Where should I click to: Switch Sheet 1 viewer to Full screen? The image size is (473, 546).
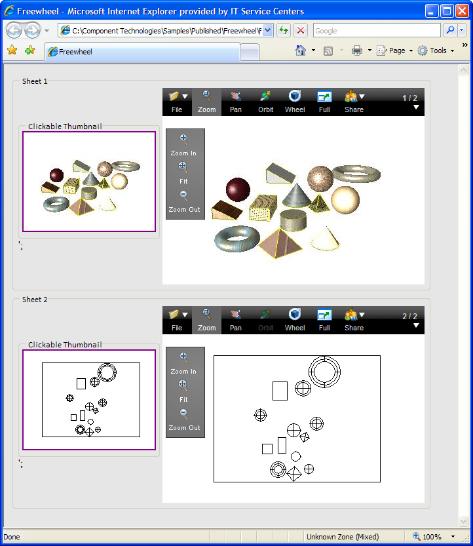coord(324,102)
